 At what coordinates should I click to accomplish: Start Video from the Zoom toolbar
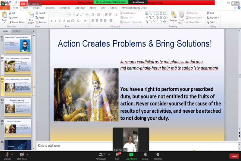tap(22, 155)
